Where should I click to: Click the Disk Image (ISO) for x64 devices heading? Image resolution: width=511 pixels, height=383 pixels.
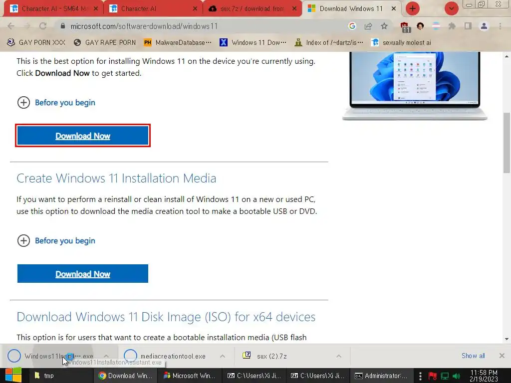[166, 317]
